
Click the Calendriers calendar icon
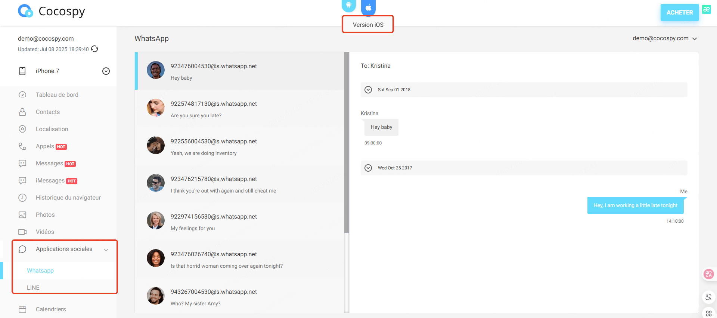coord(22,309)
